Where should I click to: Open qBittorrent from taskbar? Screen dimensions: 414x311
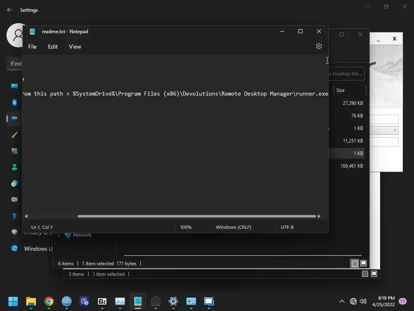point(67,301)
